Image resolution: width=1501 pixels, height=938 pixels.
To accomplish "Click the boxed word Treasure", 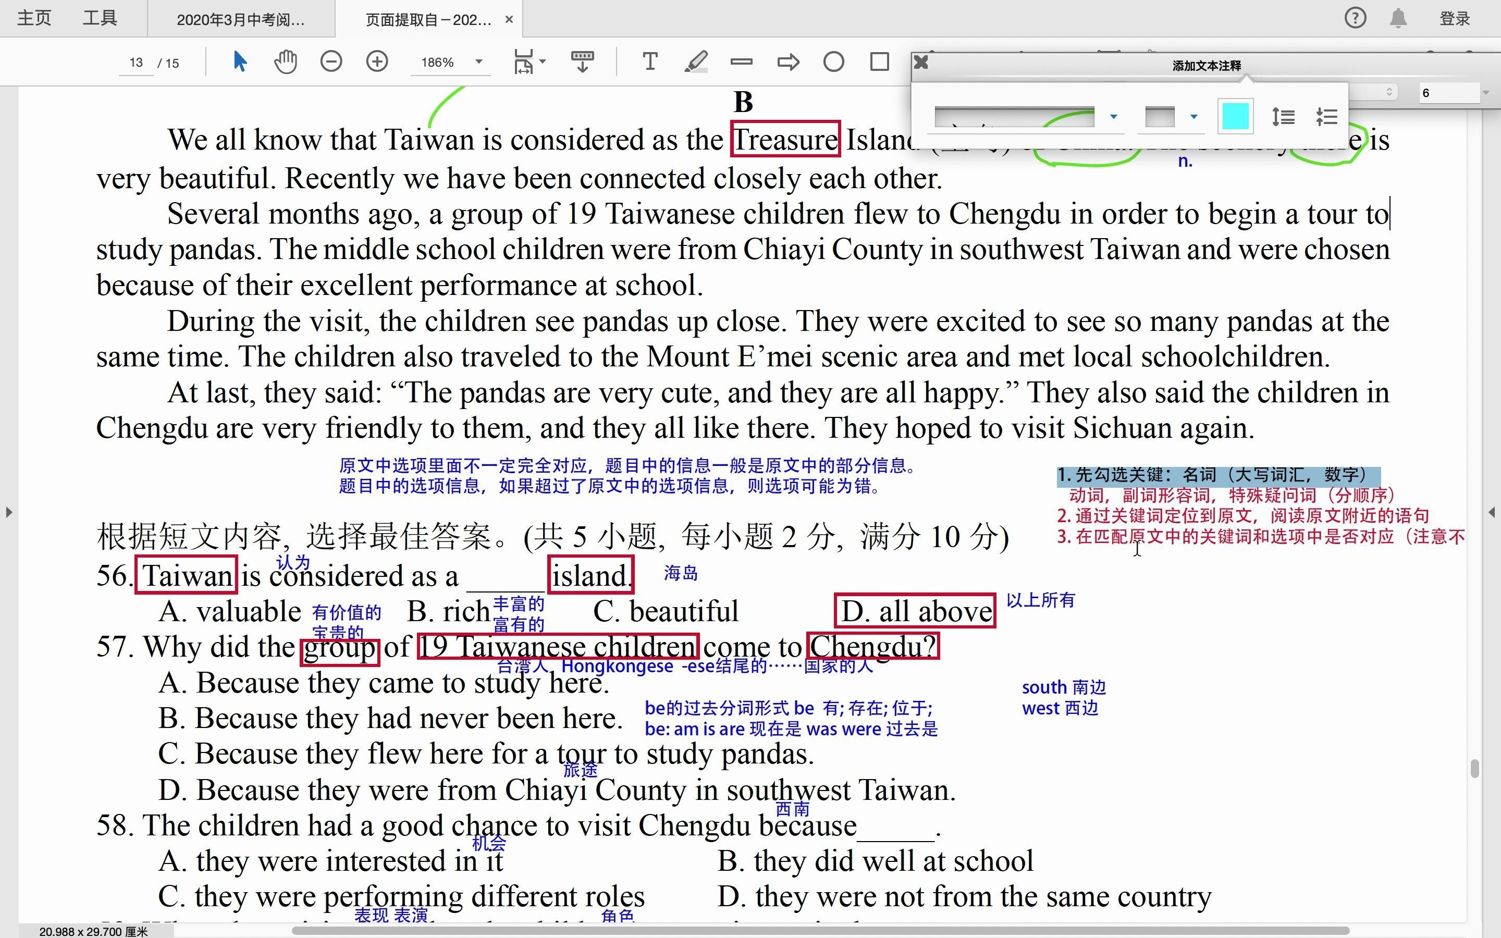I will click(786, 139).
